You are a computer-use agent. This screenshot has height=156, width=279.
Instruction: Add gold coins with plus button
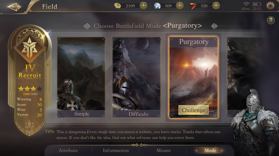[x=143, y=6]
